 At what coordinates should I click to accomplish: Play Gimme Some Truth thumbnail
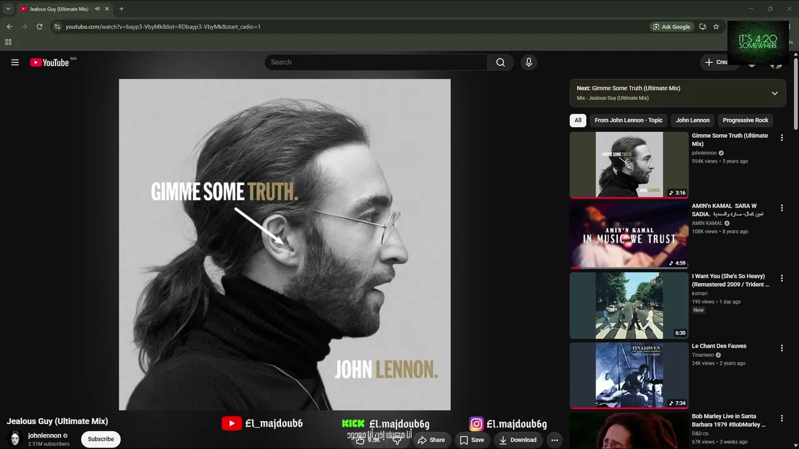[x=629, y=165]
